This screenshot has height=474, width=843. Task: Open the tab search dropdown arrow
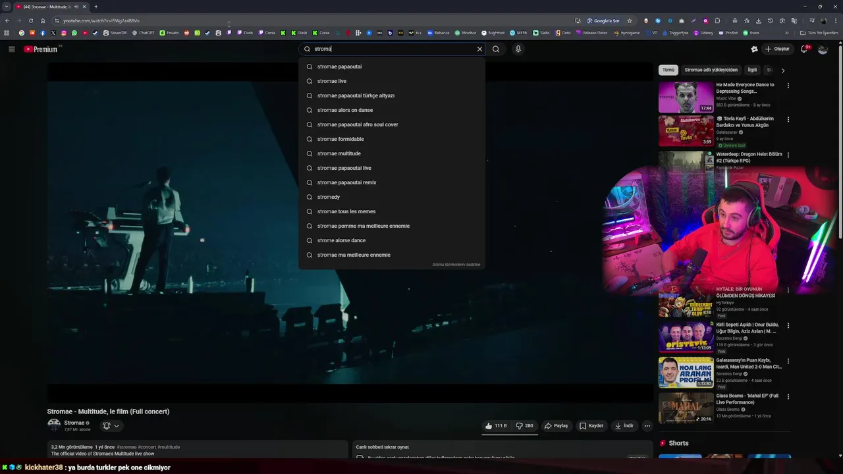(6, 7)
